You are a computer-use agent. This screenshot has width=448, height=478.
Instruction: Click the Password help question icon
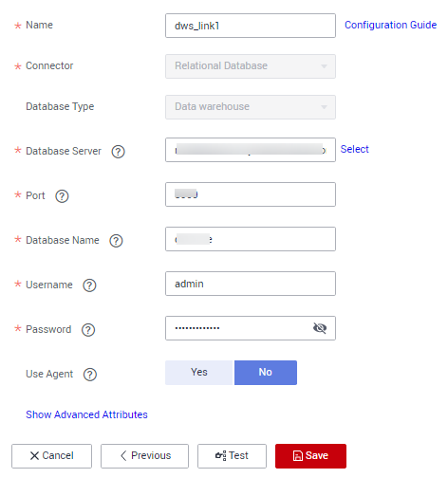[x=88, y=330]
